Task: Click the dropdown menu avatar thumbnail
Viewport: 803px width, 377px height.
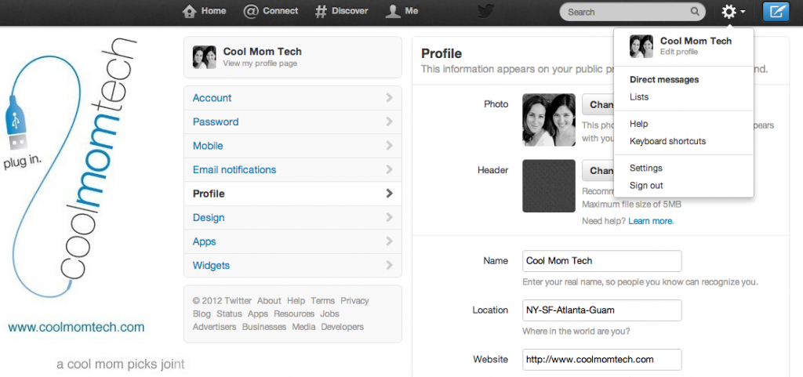Action: click(x=641, y=46)
